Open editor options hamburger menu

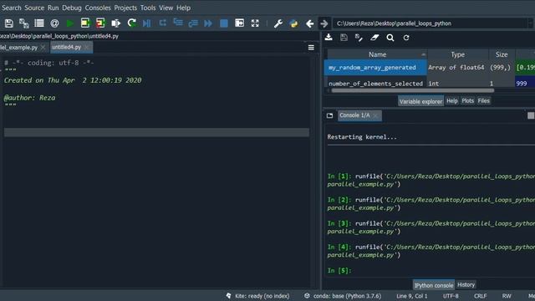click(x=311, y=48)
